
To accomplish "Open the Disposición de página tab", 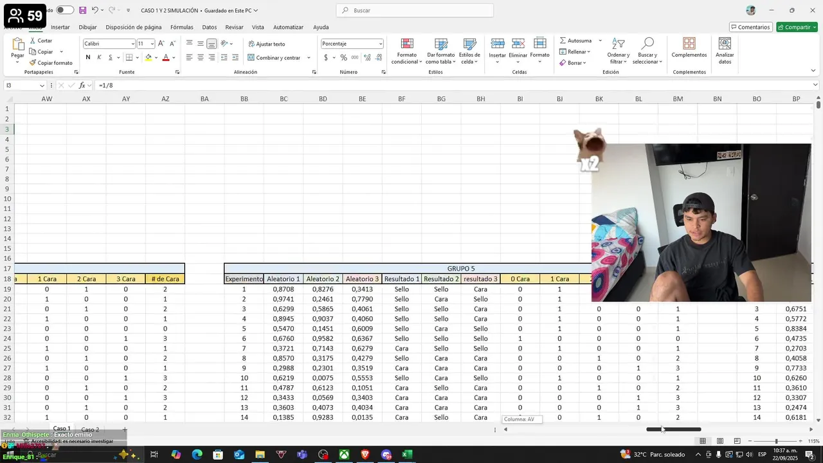I will point(134,27).
